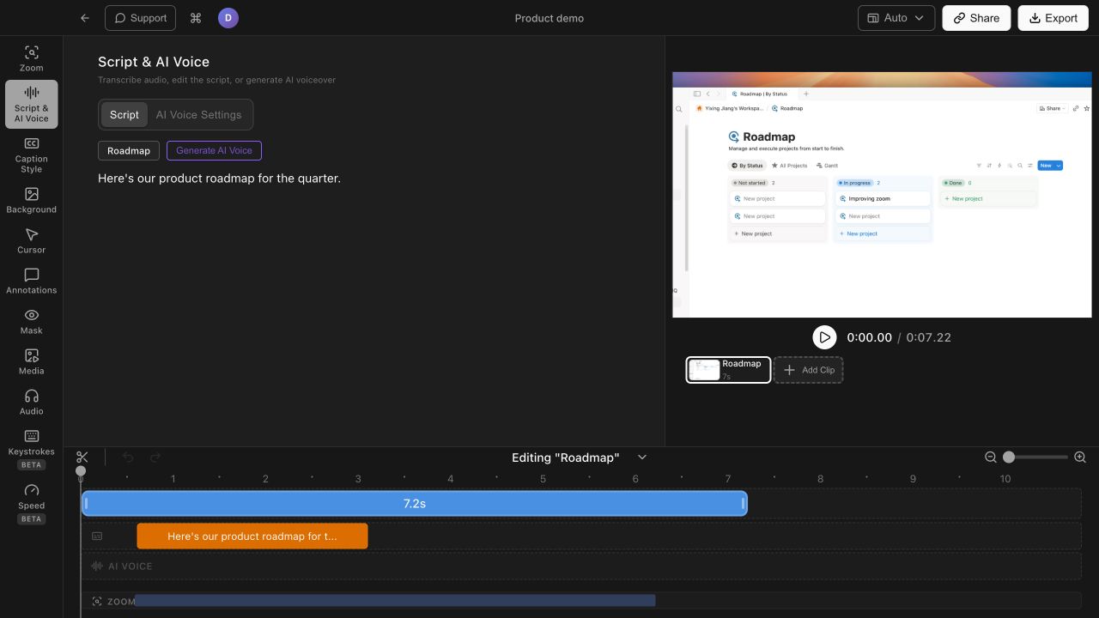Click the Roadmap clip script button

coord(129,150)
